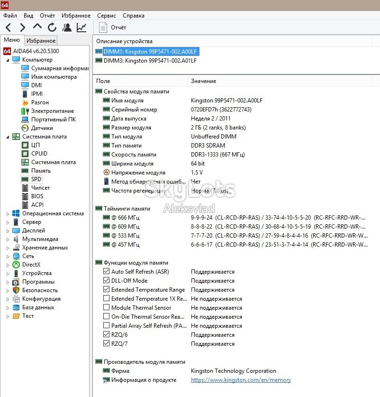Select the ACPI chip icon

point(25,205)
